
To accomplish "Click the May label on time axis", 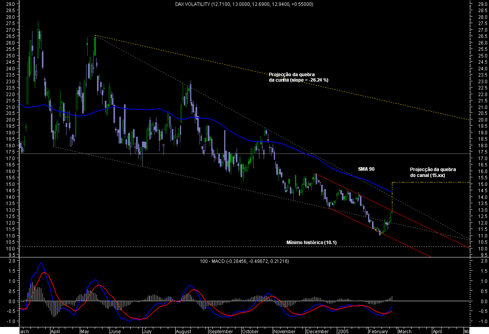I will (x=85, y=331).
